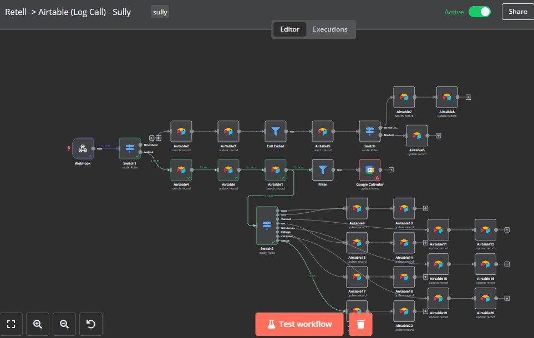Open the Airtable17 node
534x338 pixels.
pyautogui.click(x=357, y=276)
